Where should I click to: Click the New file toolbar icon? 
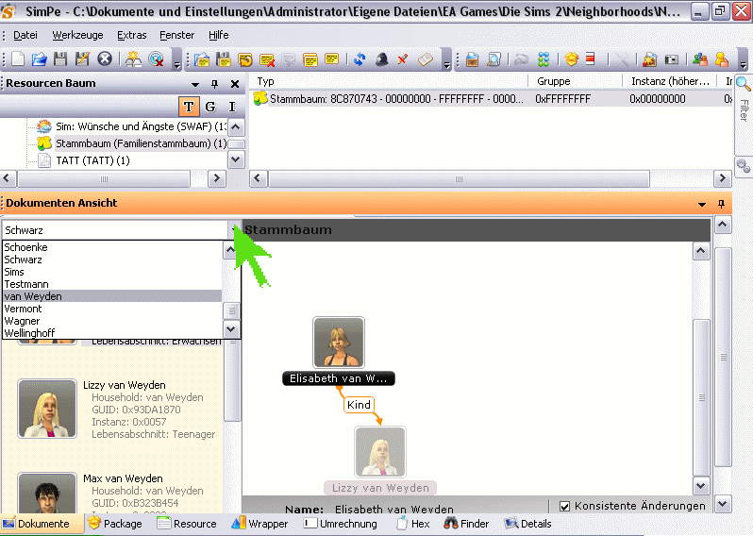pyautogui.click(x=17, y=59)
